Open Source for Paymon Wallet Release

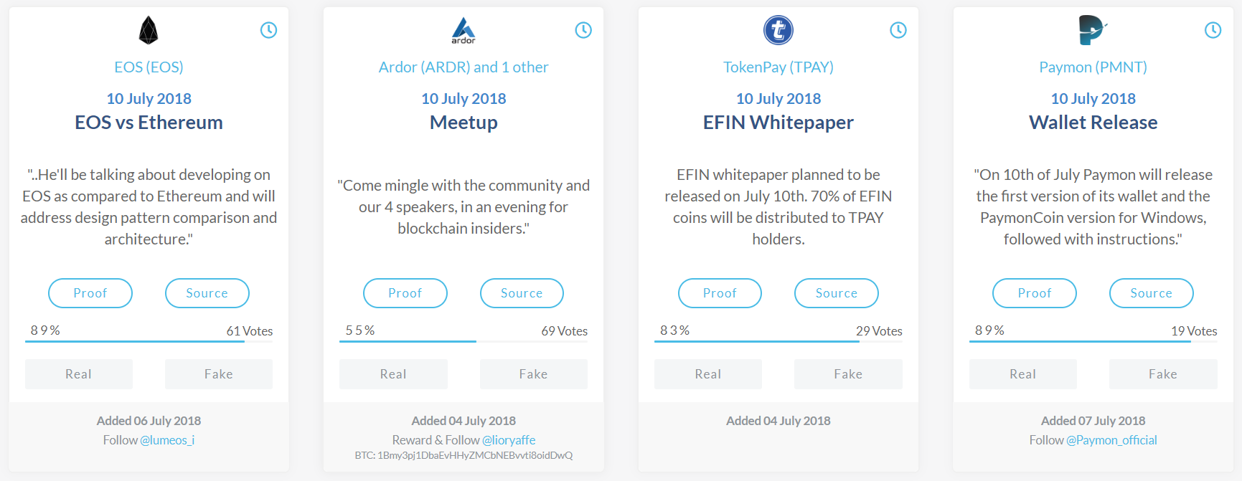click(1151, 293)
